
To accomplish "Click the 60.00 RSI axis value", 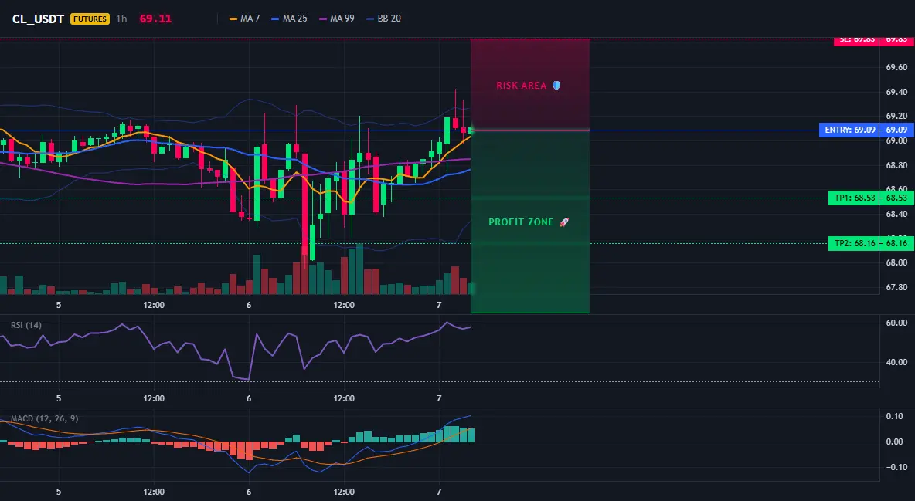I will (x=896, y=323).
